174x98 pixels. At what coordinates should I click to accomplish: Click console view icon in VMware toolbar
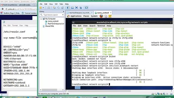point(86,8)
